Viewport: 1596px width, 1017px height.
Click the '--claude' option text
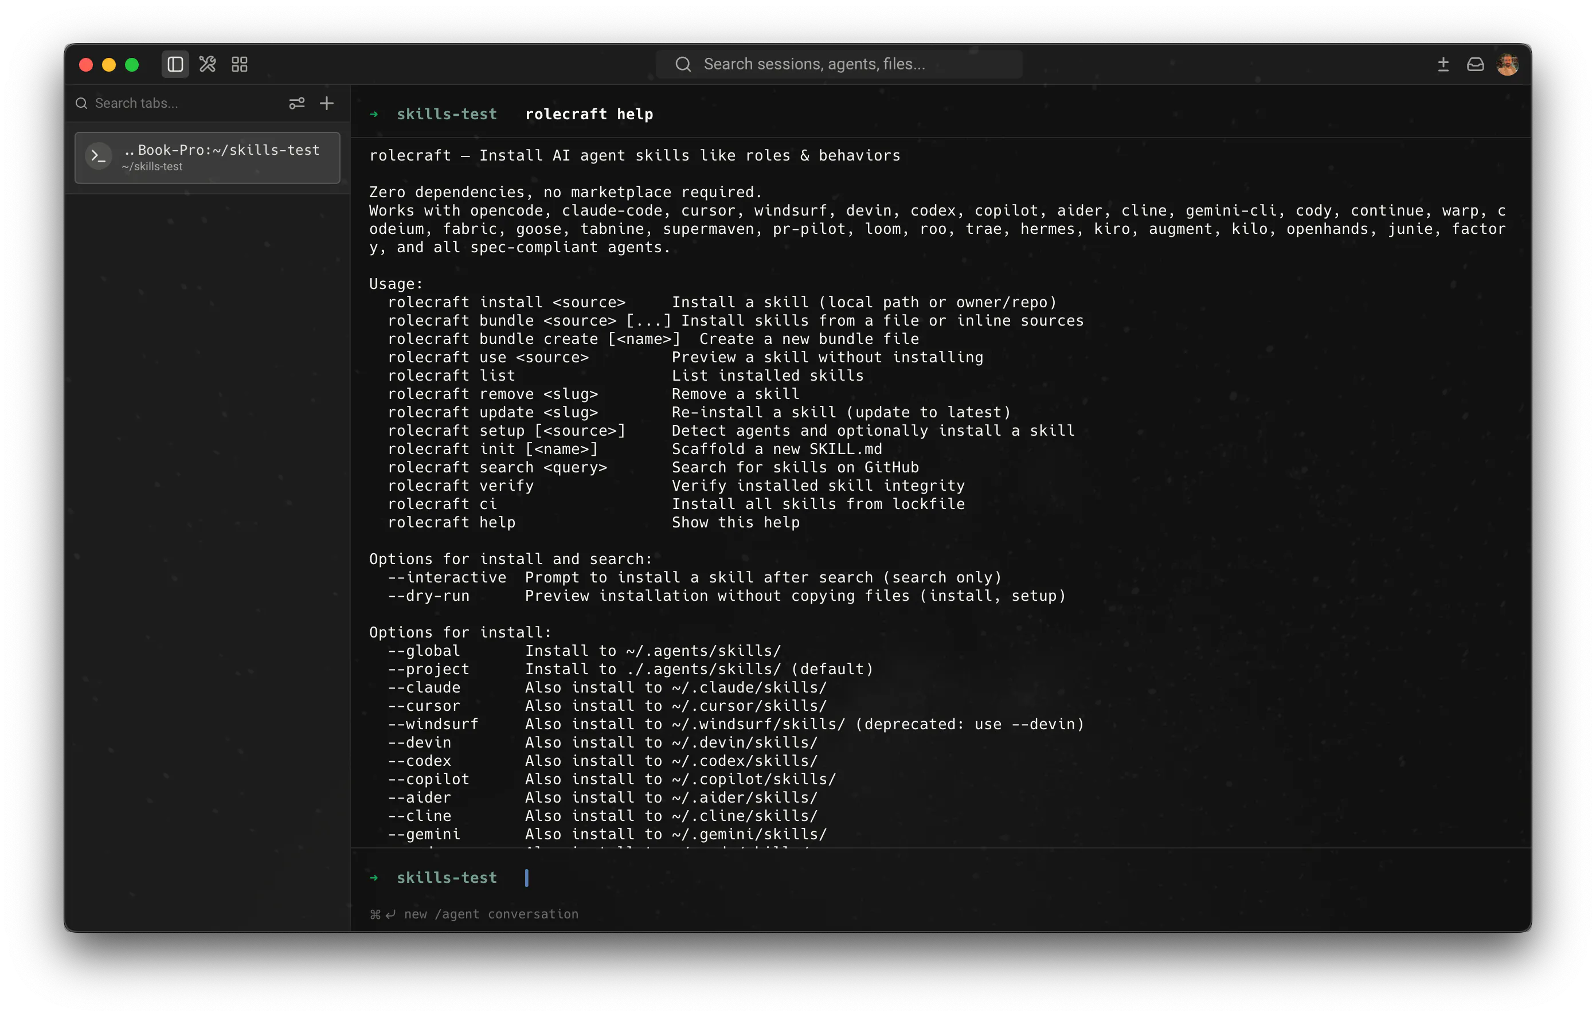(424, 687)
